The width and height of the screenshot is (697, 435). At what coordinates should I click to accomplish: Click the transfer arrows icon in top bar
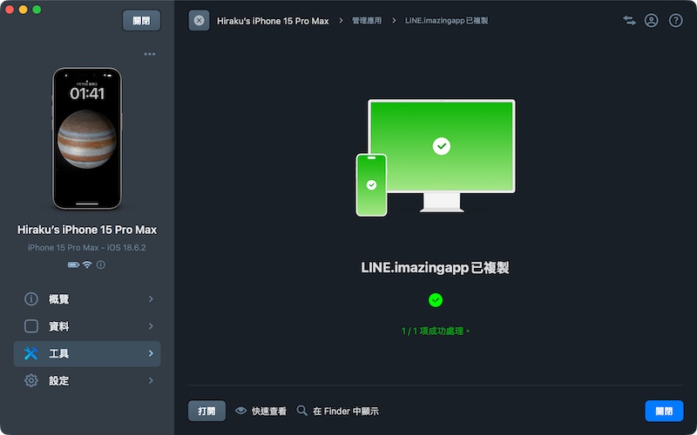pyautogui.click(x=629, y=20)
